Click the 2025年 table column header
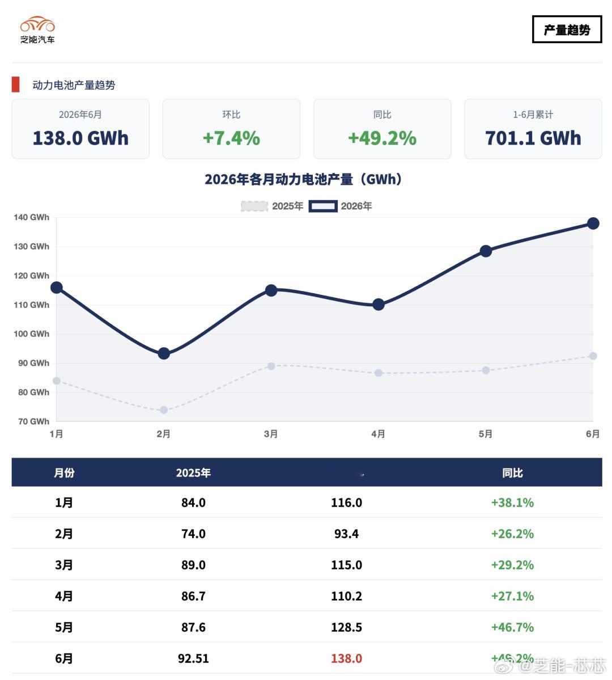The height and width of the screenshot is (680, 612). pos(193,472)
